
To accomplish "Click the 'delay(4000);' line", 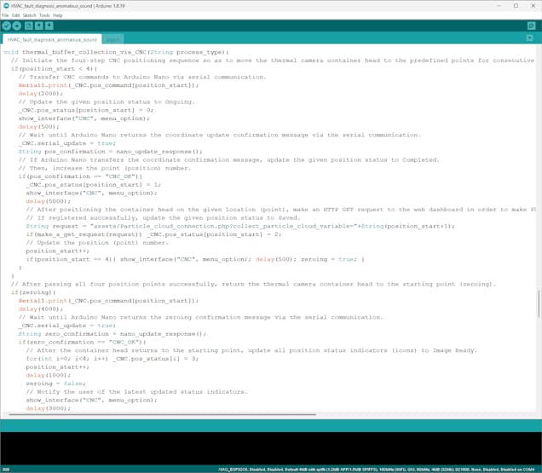I will pos(40,309).
